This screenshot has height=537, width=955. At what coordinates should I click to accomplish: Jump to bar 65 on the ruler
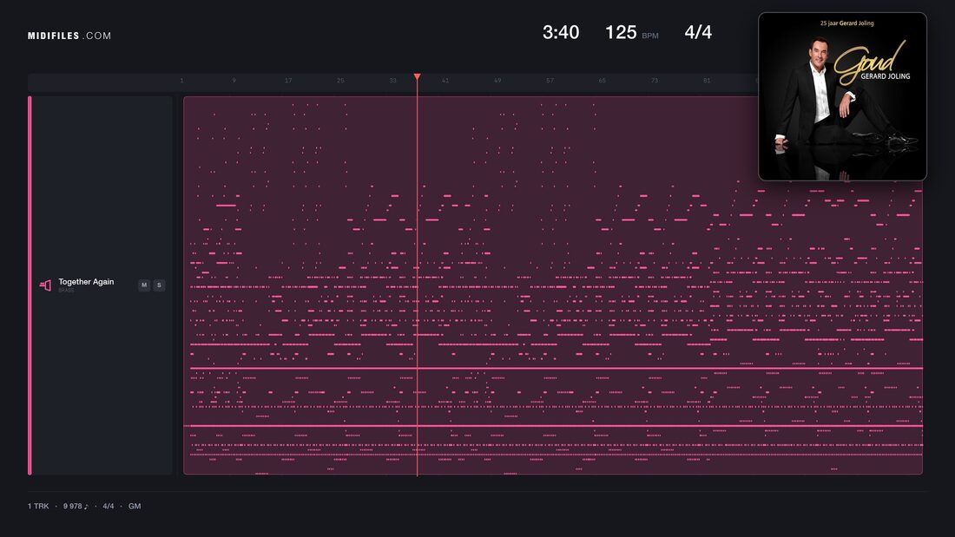pyautogui.click(x=602, y=81)
